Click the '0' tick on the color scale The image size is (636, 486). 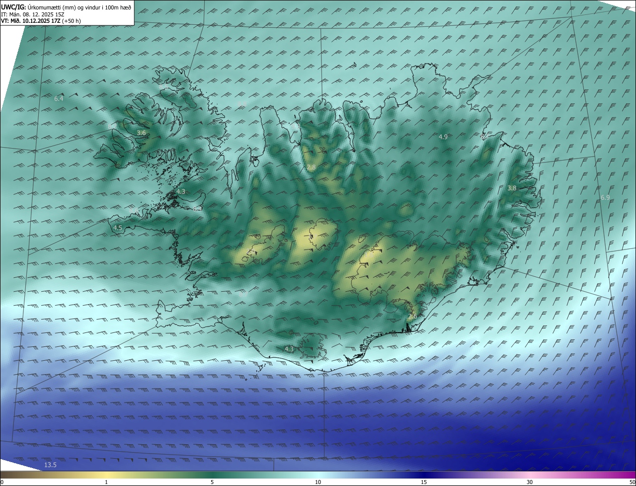pos(1,482)
